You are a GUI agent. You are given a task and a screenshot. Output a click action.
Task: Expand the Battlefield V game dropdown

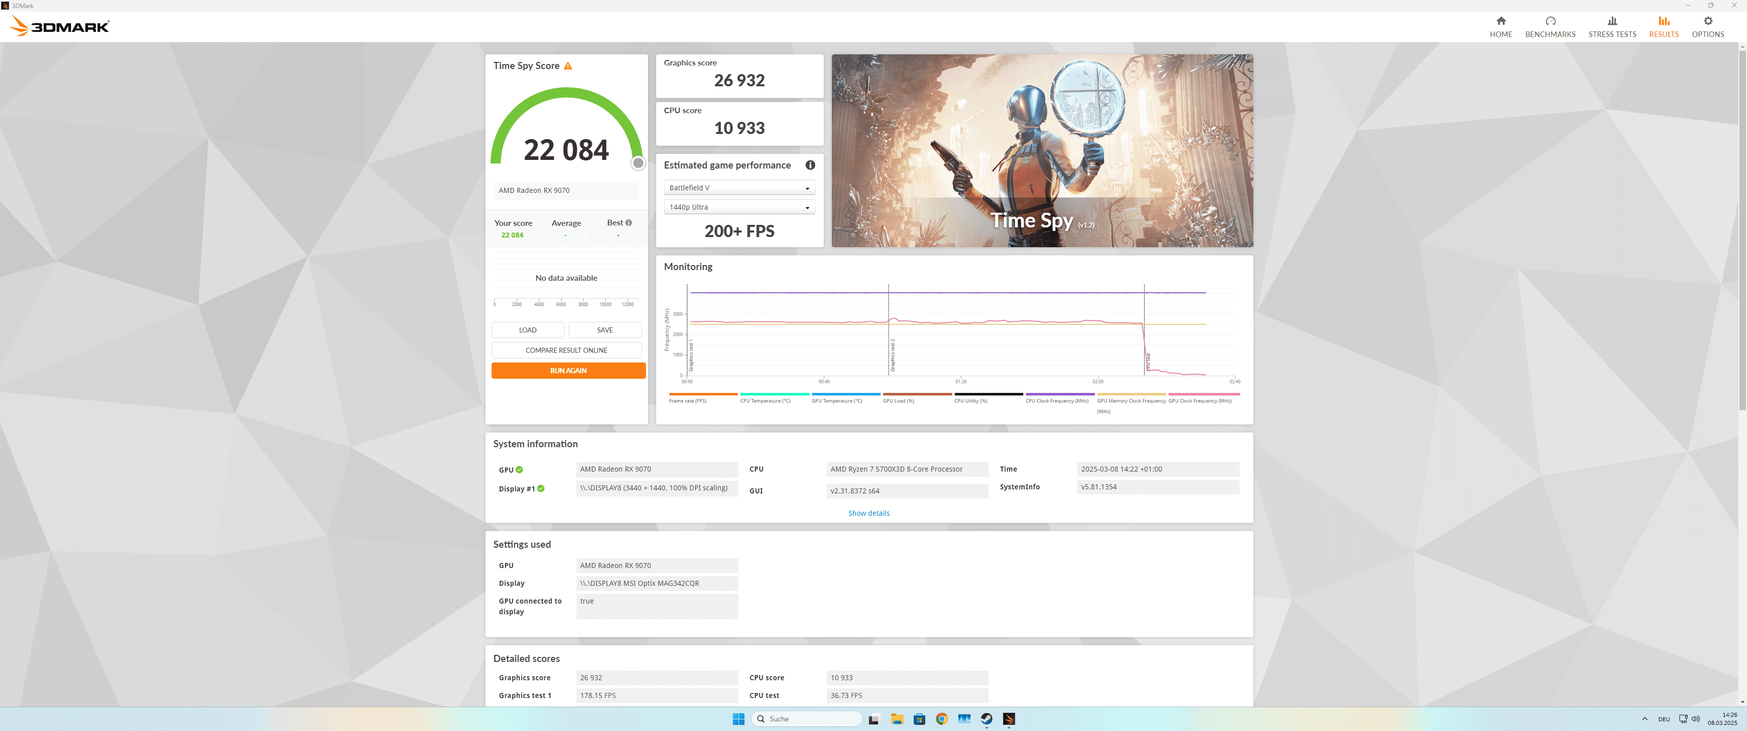coord(739,188)
